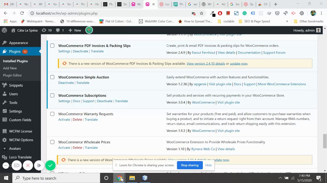This screenshot has height=183, width=327.
Task: Open the Plugins sidebar menu
Action: click(20, 51)
